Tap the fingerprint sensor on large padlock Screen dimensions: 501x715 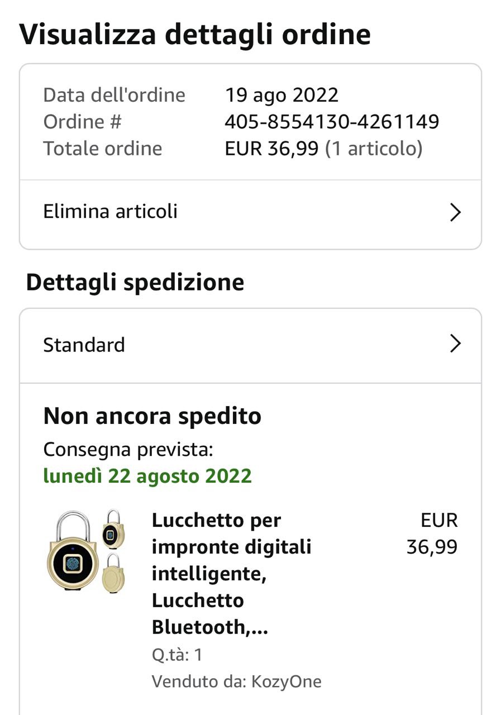point(73,564)
